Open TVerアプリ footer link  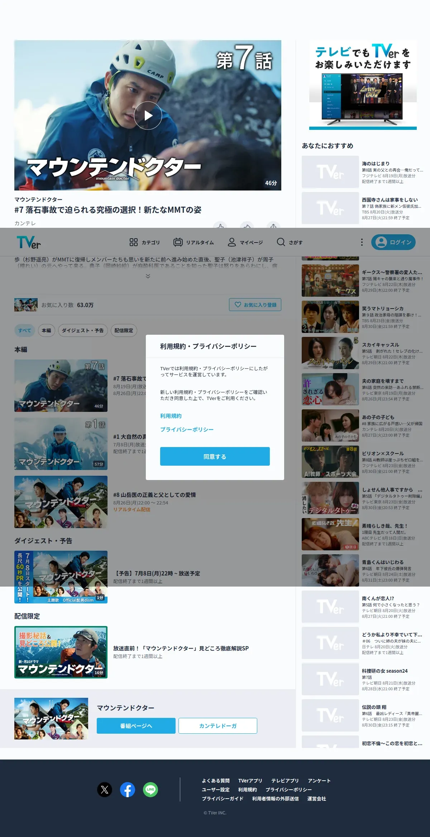tap(250, 781)
